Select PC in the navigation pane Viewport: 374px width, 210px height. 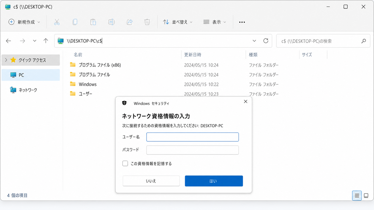coord(31,75)
